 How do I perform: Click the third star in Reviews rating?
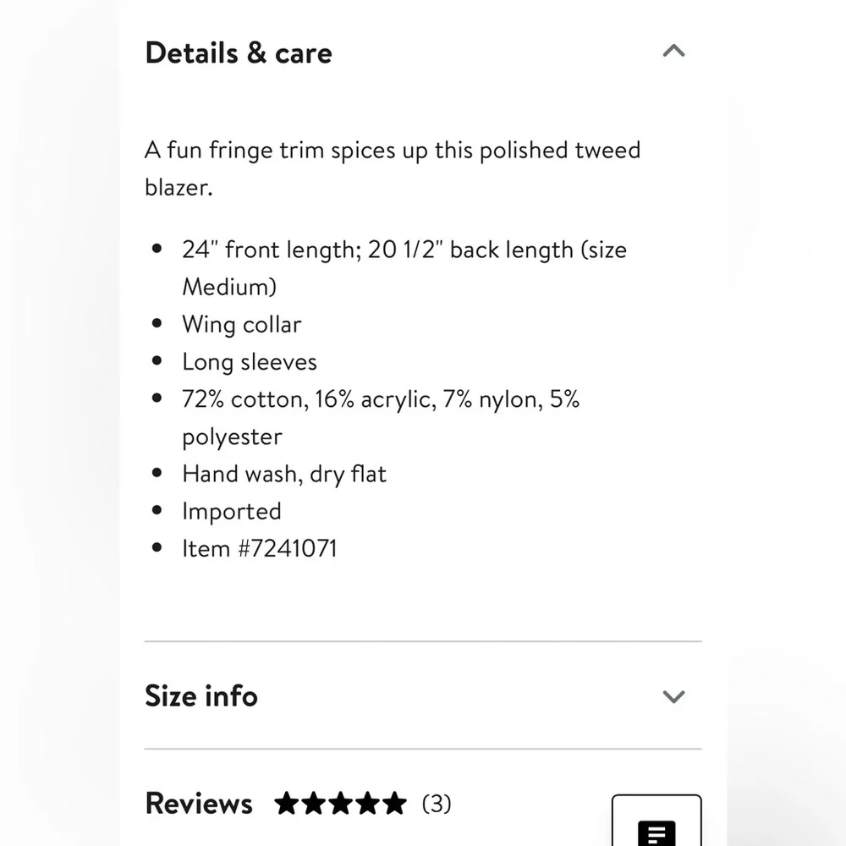pyautogui.click(x=341, y=804)
